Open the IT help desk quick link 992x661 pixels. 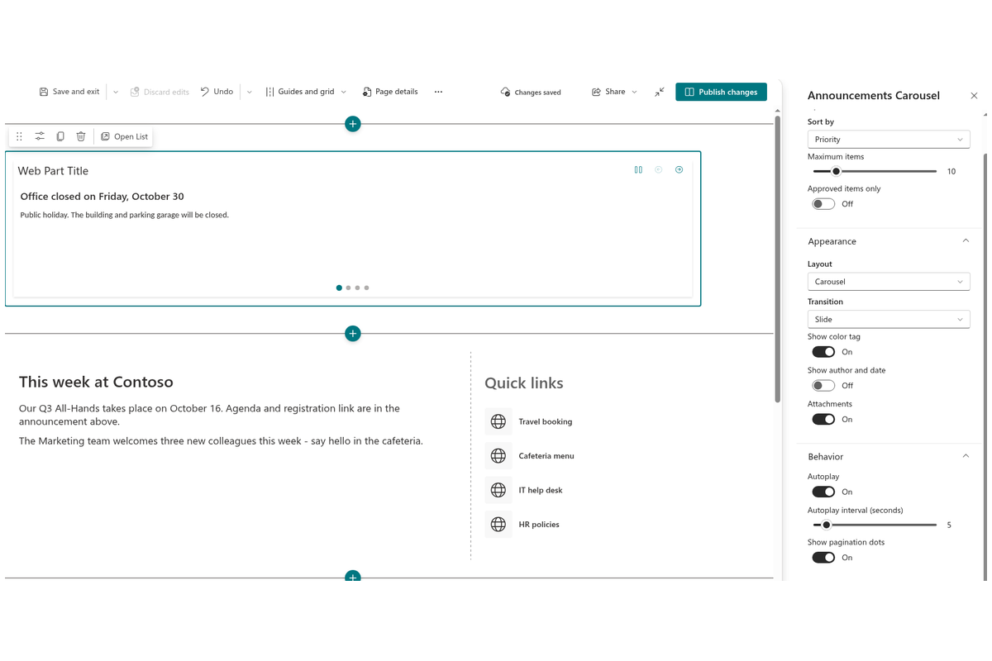click(x=541, y=490)
